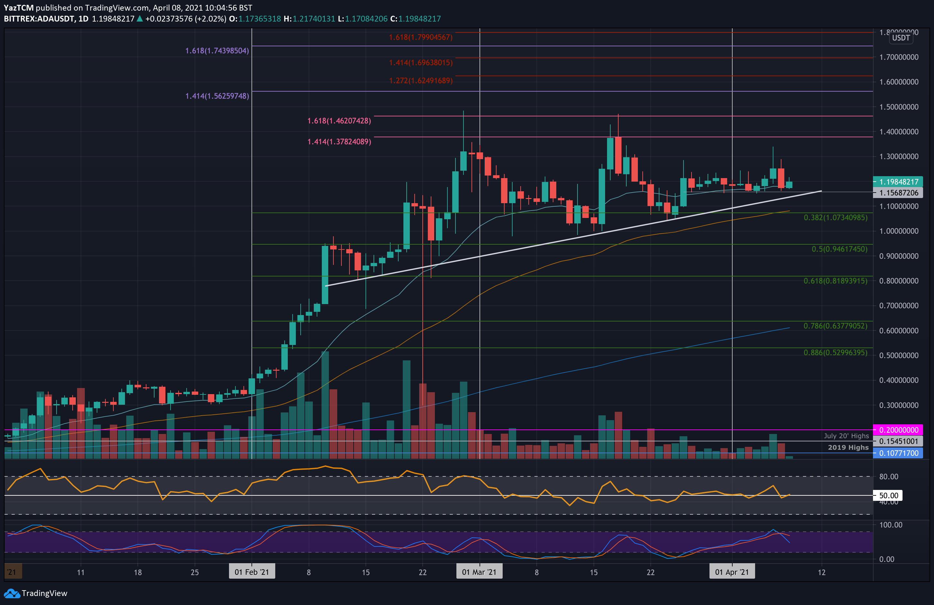This screenshot has height=605, width=934.
Task: Click the 0.786(0.63779052) retracement label
Action: pos(835,326)
